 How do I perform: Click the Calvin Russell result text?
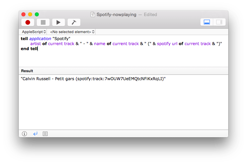pyautogui.click(x=93, y=78)
